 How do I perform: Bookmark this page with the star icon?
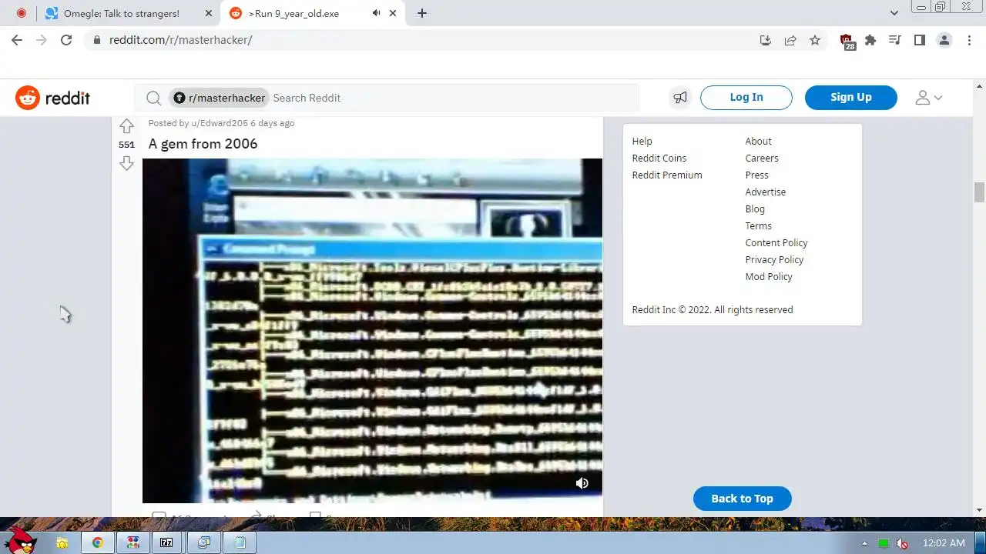coord(815,40)
